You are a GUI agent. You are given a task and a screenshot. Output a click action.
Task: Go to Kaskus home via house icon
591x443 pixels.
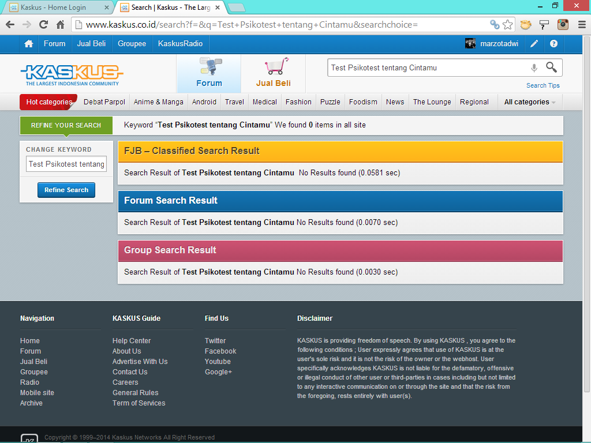point(29,44)
